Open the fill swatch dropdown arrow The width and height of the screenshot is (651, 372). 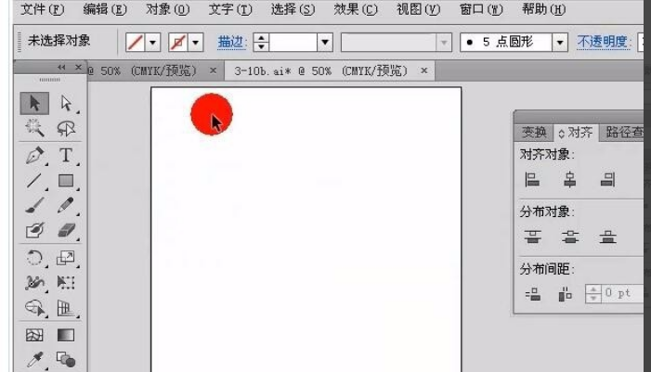[x=153, y=43]
